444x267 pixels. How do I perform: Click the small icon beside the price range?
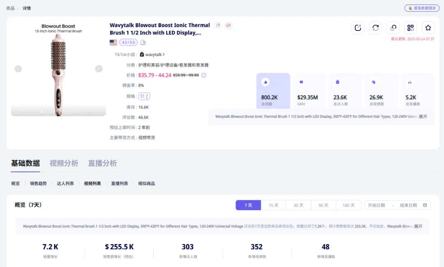click(x=203, y=75)
